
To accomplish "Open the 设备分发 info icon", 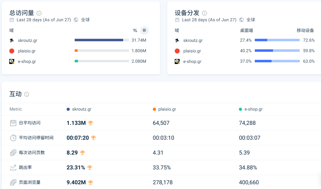I will [x=204, y=13].
